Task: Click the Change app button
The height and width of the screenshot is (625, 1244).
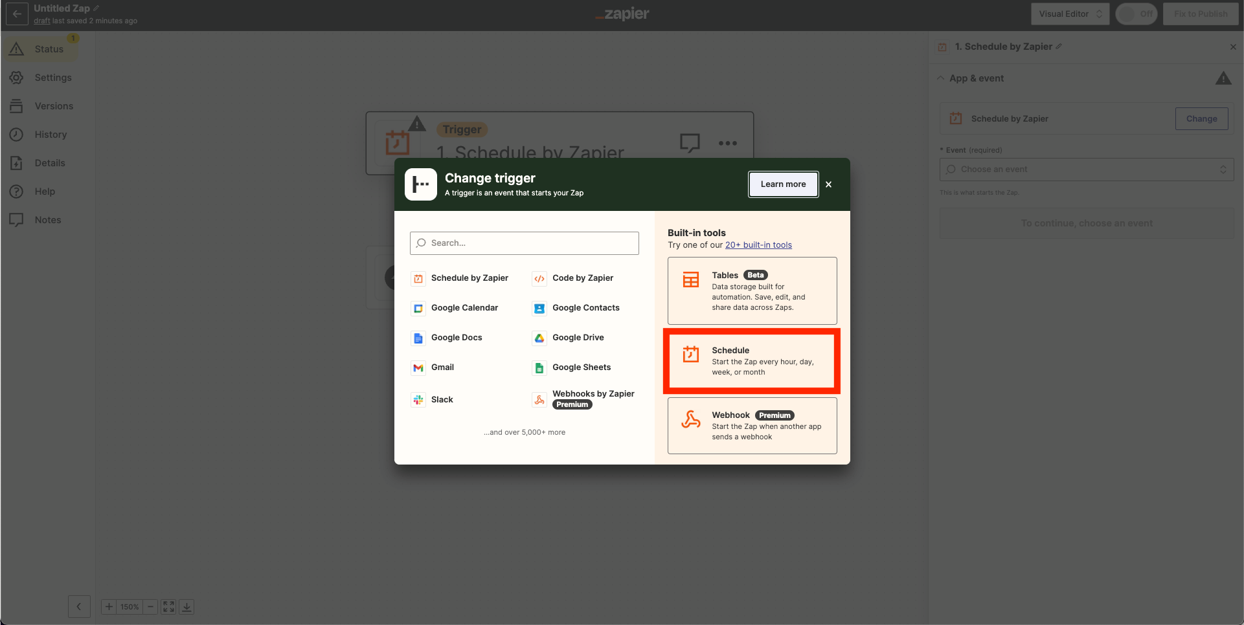Action: [x=1201, y=119]
